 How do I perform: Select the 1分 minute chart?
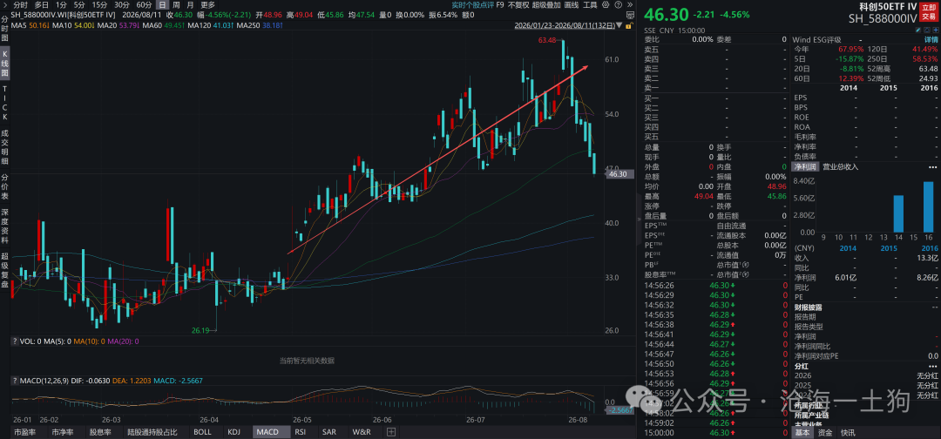pos(61,5)
